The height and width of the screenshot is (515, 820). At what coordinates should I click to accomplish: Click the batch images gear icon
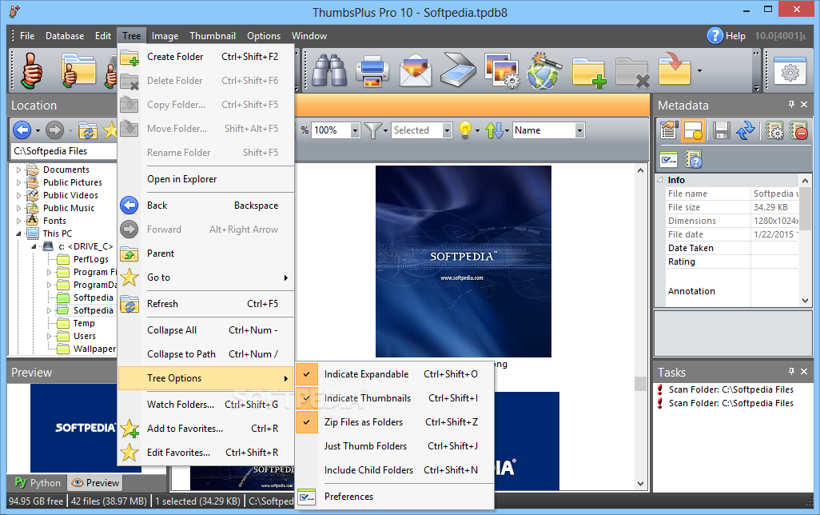point(502,70)
